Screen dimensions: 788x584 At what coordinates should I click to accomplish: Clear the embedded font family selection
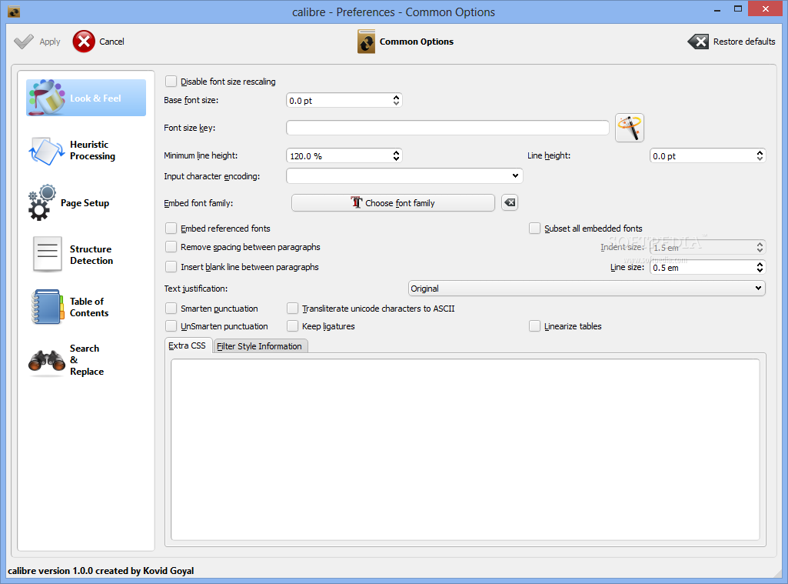click(510, 202)
